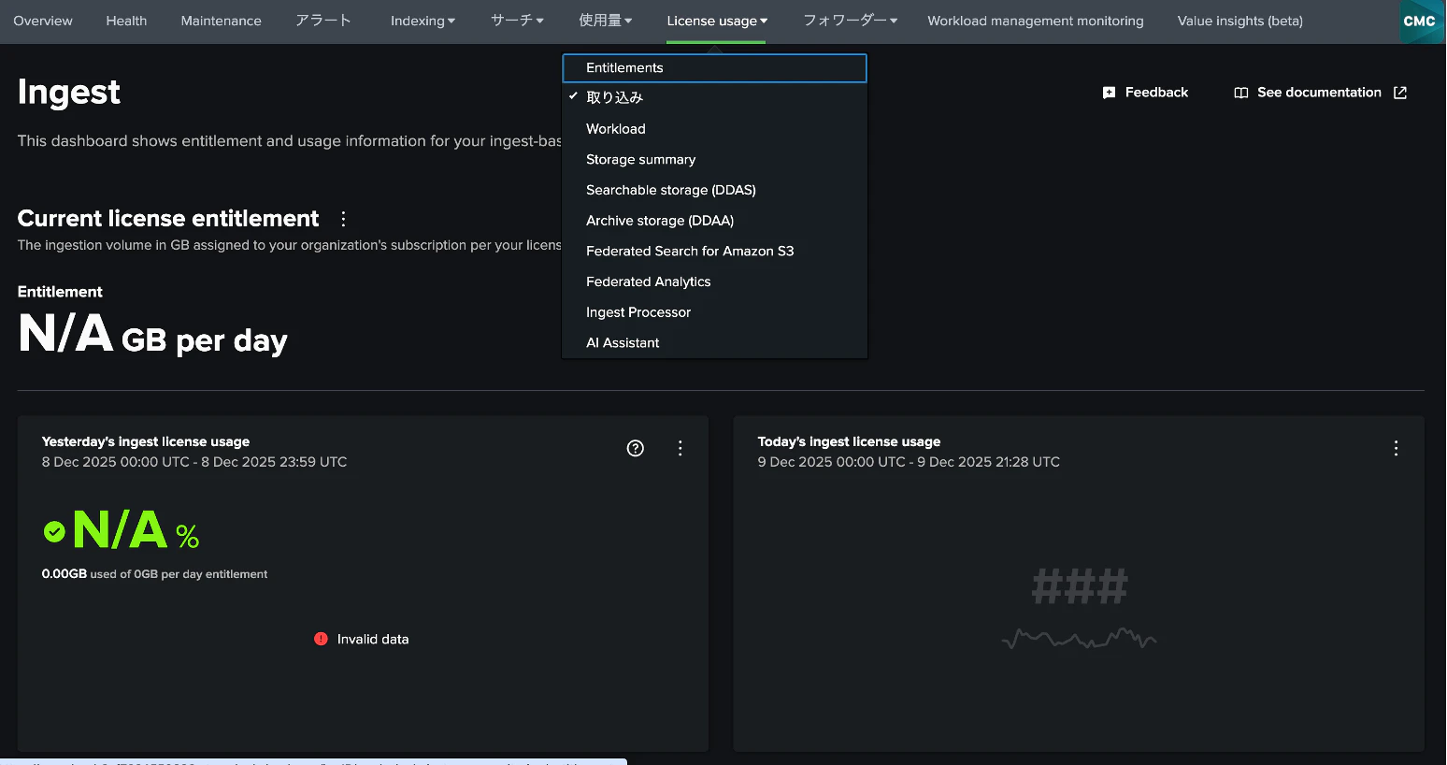Click the Current license entitlement heading
Viewport: 1447px width, 765px height.
pyautogui.click(x=168, y=219)
